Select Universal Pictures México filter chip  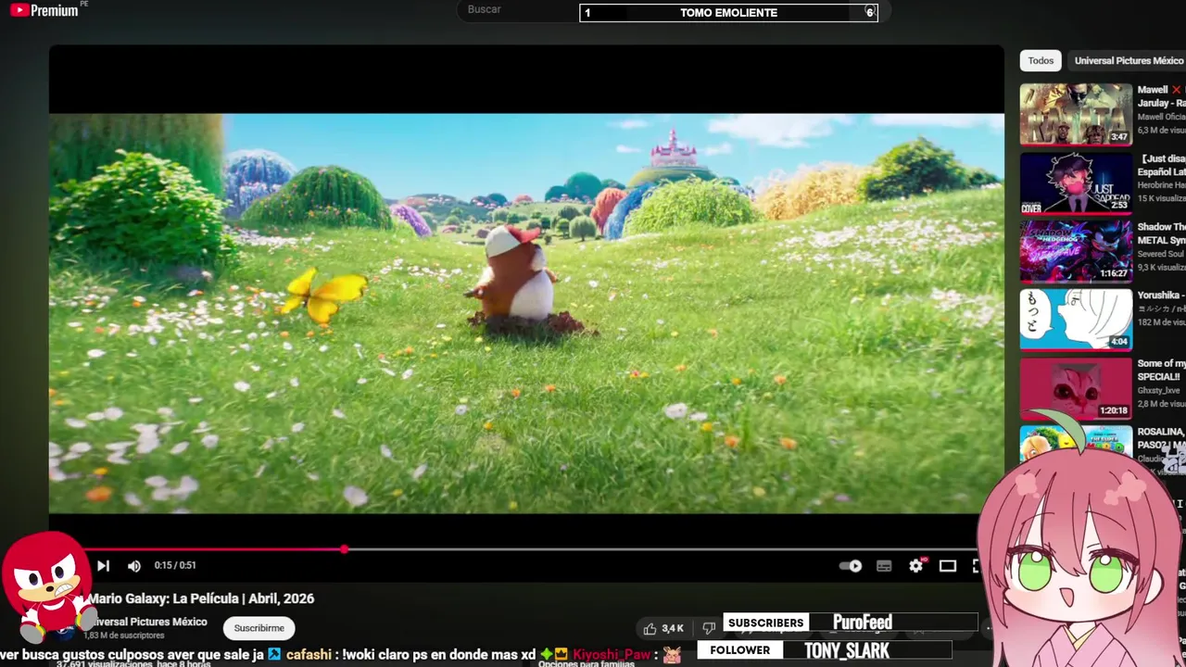(x=1129, y=60)
